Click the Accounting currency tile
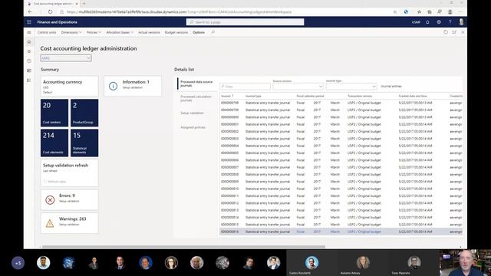The height and width of the screenshot is (276, 491). (x=70, y=86)
